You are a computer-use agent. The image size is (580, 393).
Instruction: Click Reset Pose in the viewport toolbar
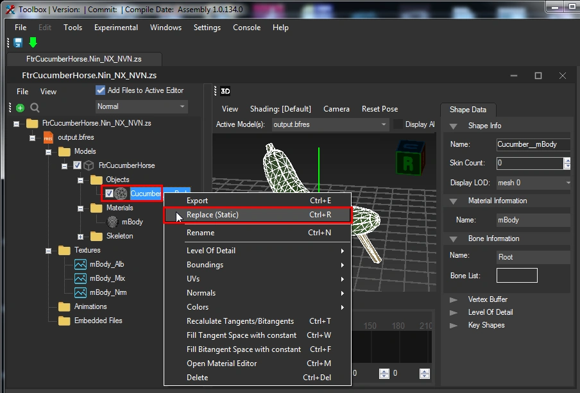click(x=380, y=109)
